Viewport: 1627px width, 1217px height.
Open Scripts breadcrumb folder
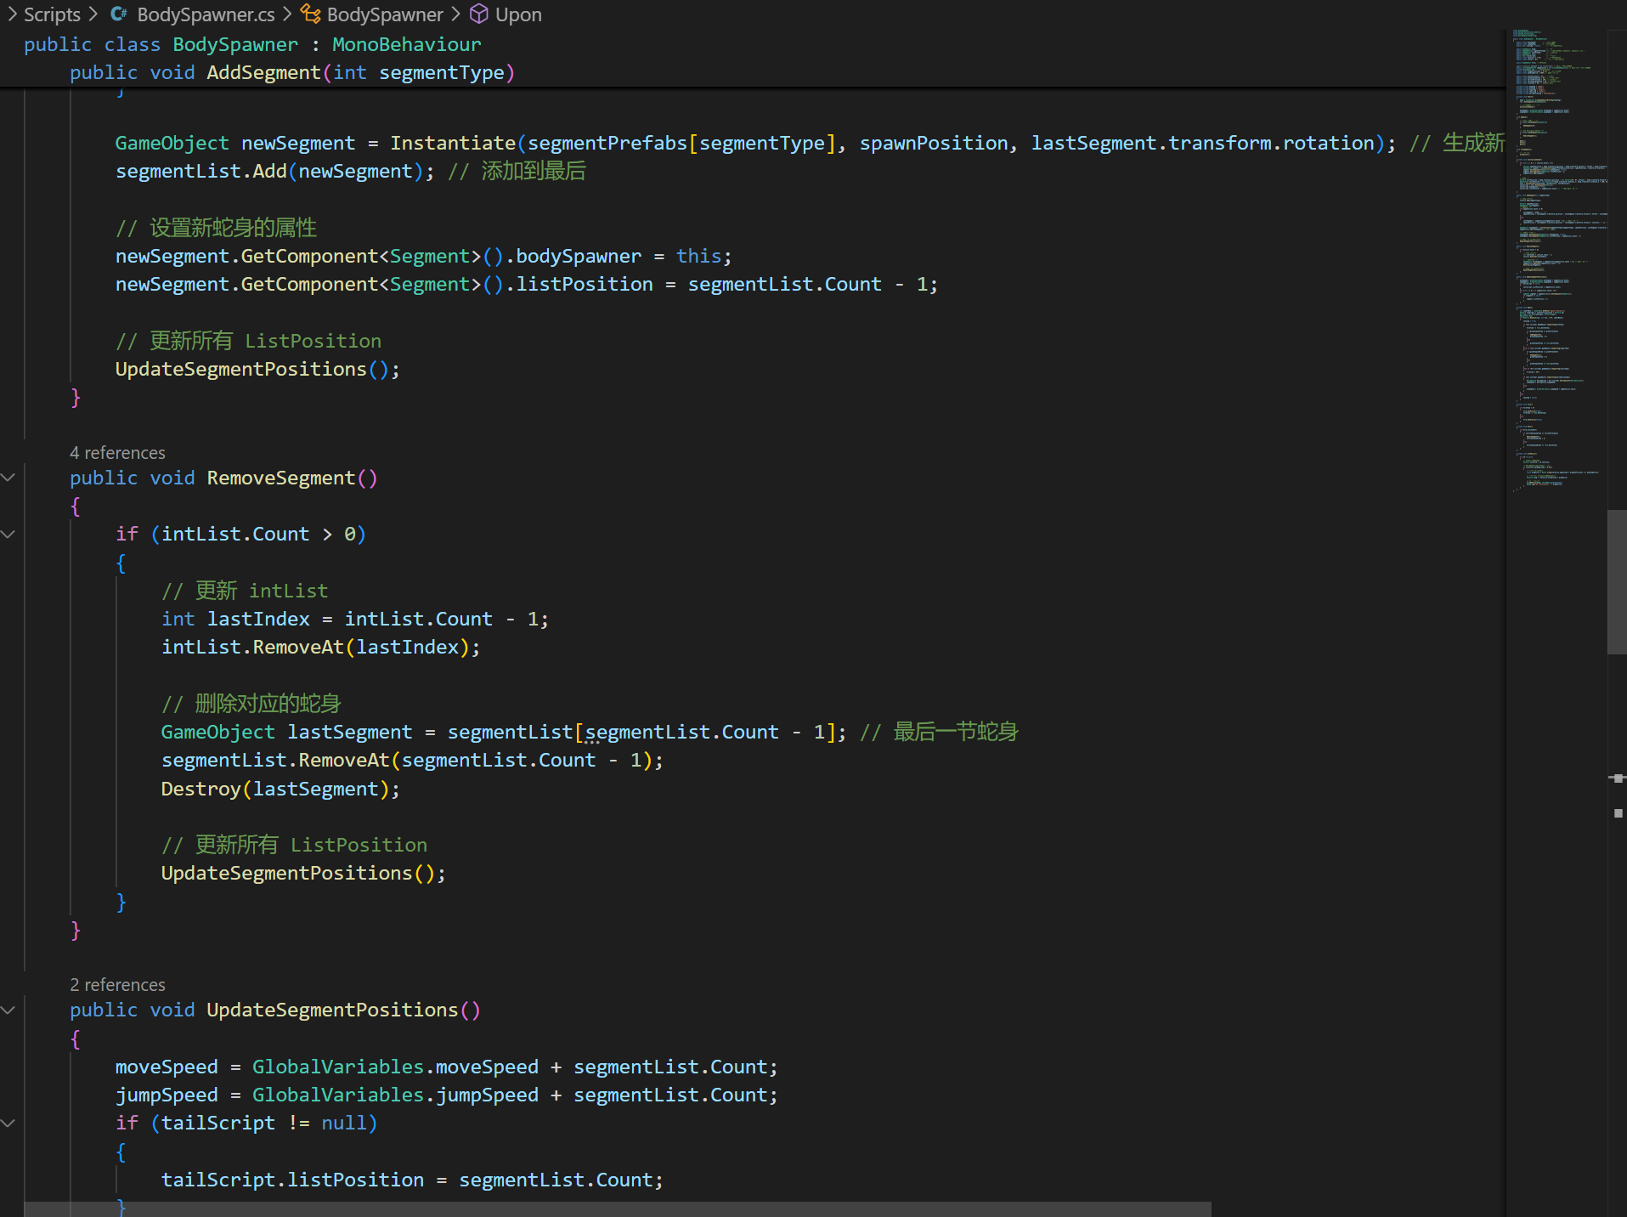52,14
